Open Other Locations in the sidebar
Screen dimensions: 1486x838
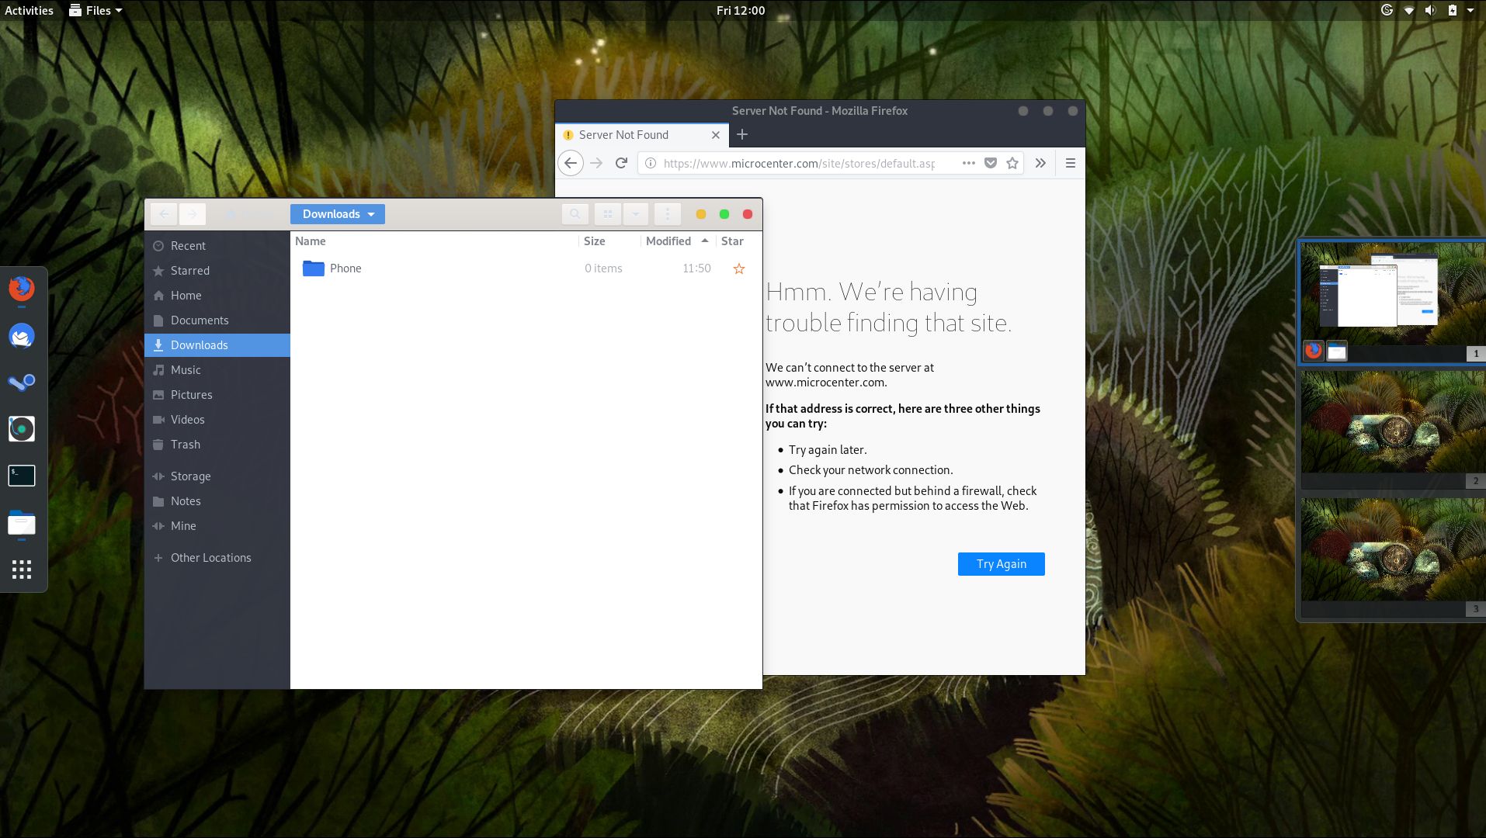(x=210, y=557)
